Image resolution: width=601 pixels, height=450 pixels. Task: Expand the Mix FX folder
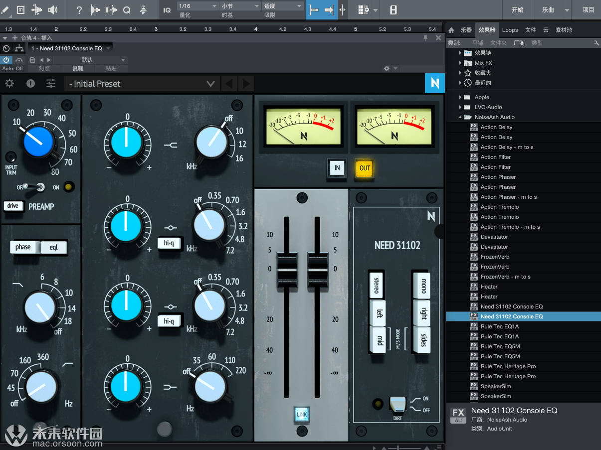coord(460,63)
